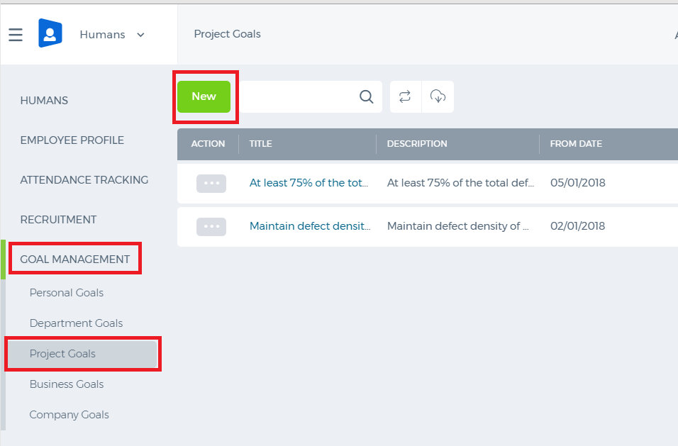The height and width of the screenshot is (446, 678).
Task: Click the blue Humans app logo
Action: [x=50, y=33]
